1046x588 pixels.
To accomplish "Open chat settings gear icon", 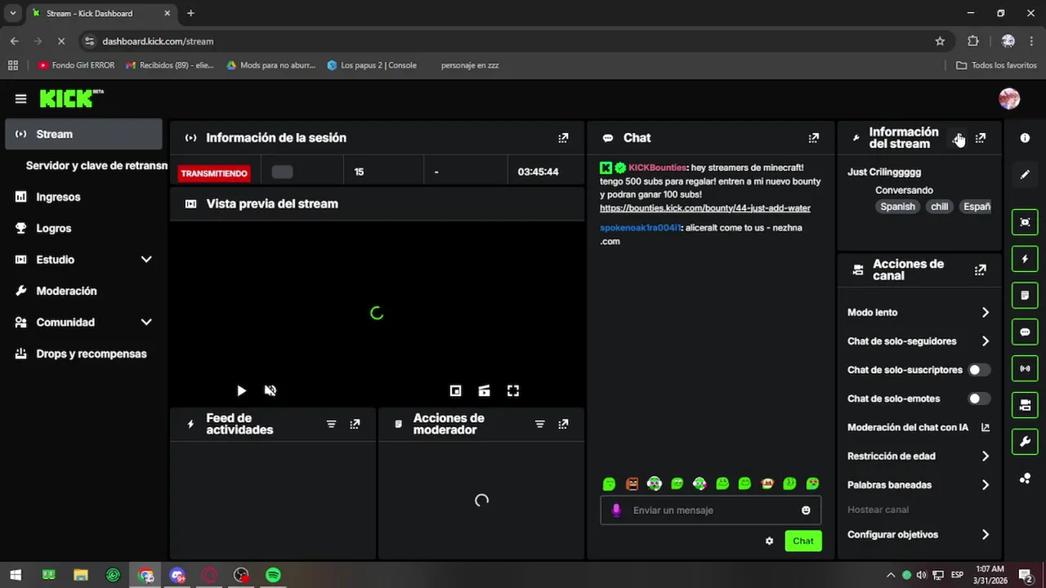I will coord(769,541).
